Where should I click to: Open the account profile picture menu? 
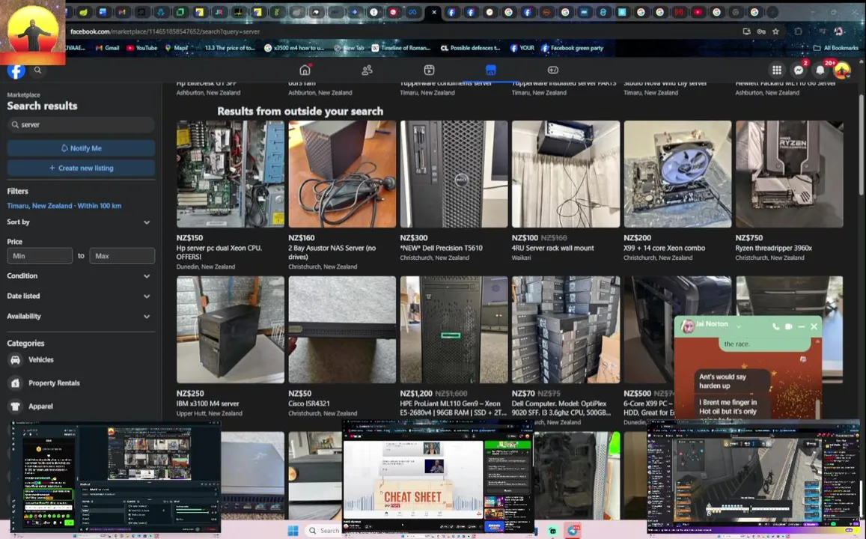(842, 70)
